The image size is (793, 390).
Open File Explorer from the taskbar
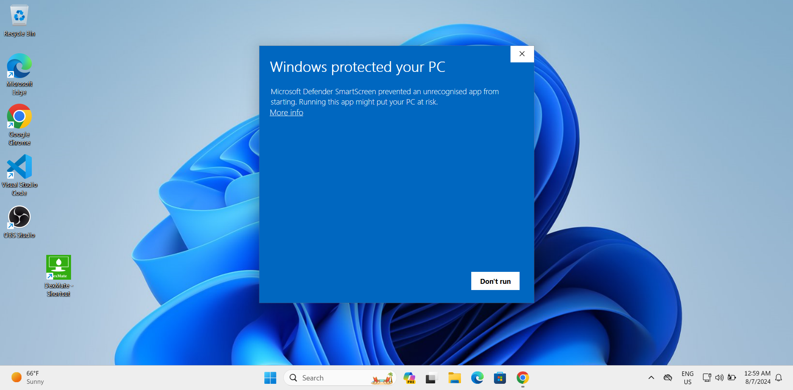tap(454, 378)
